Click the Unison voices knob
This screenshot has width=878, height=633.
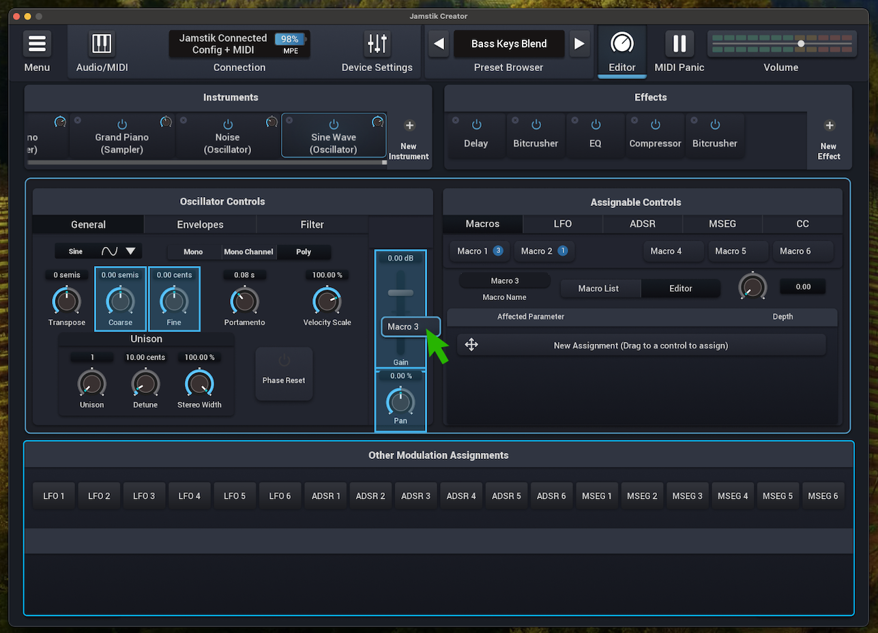(x=91, y=384)
